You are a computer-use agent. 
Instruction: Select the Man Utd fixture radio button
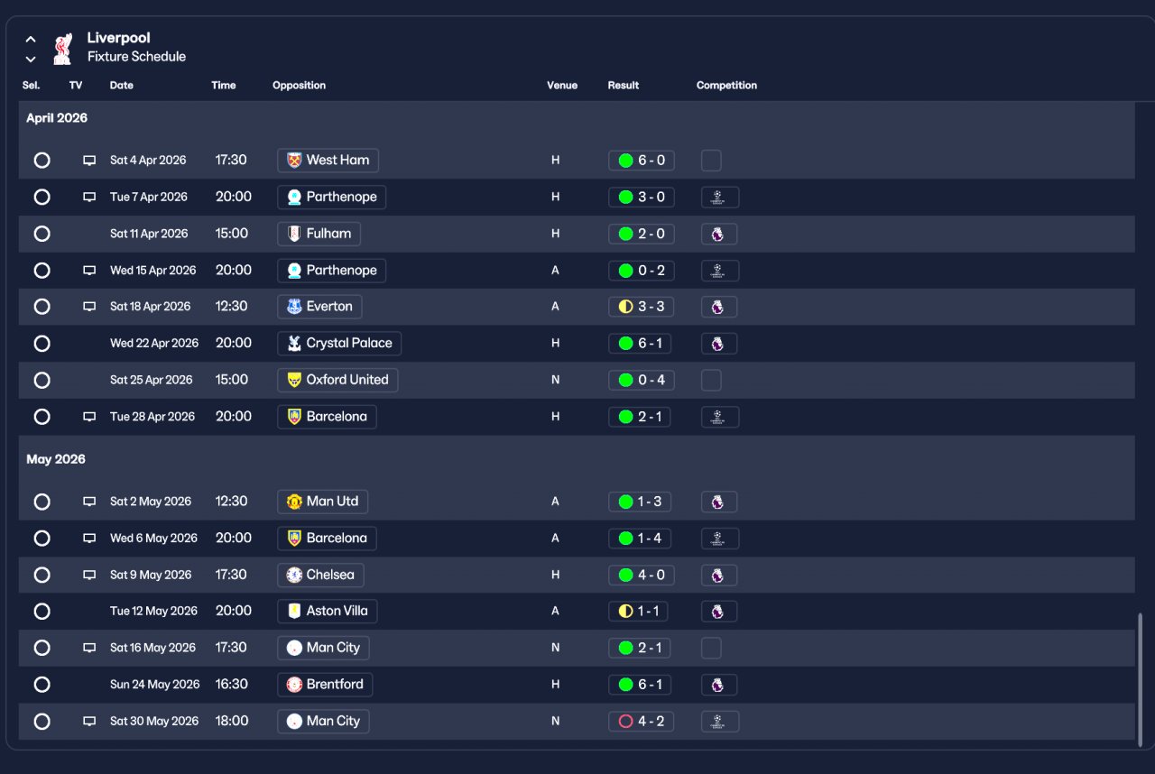[42, 502]
